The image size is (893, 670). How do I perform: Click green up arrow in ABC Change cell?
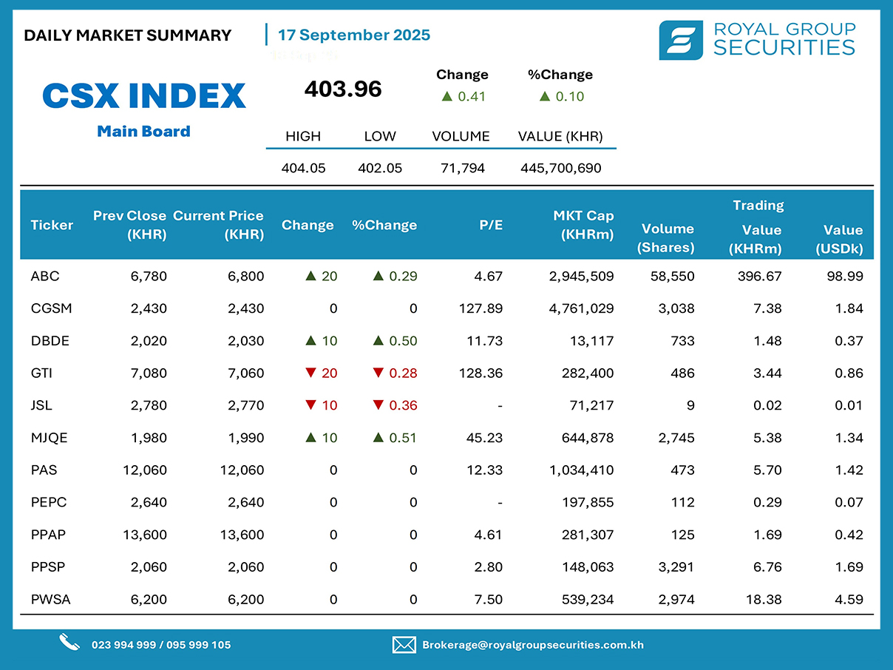[x=311, y=277]
